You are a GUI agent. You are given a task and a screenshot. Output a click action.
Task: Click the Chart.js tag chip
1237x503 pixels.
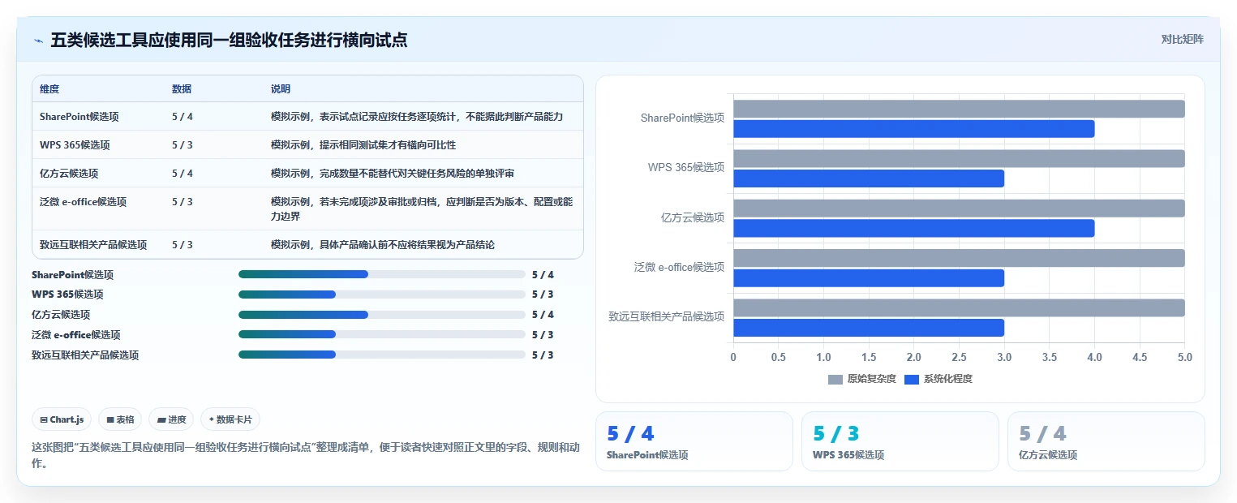62,419
